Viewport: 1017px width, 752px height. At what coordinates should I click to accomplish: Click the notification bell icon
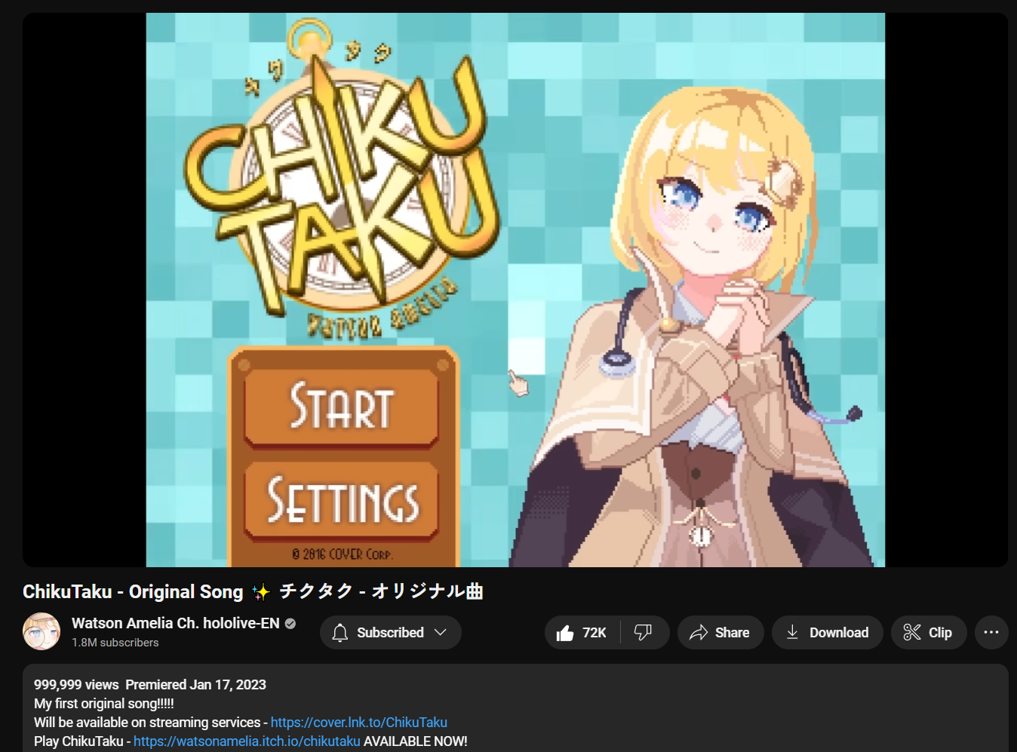coord(340,633)
